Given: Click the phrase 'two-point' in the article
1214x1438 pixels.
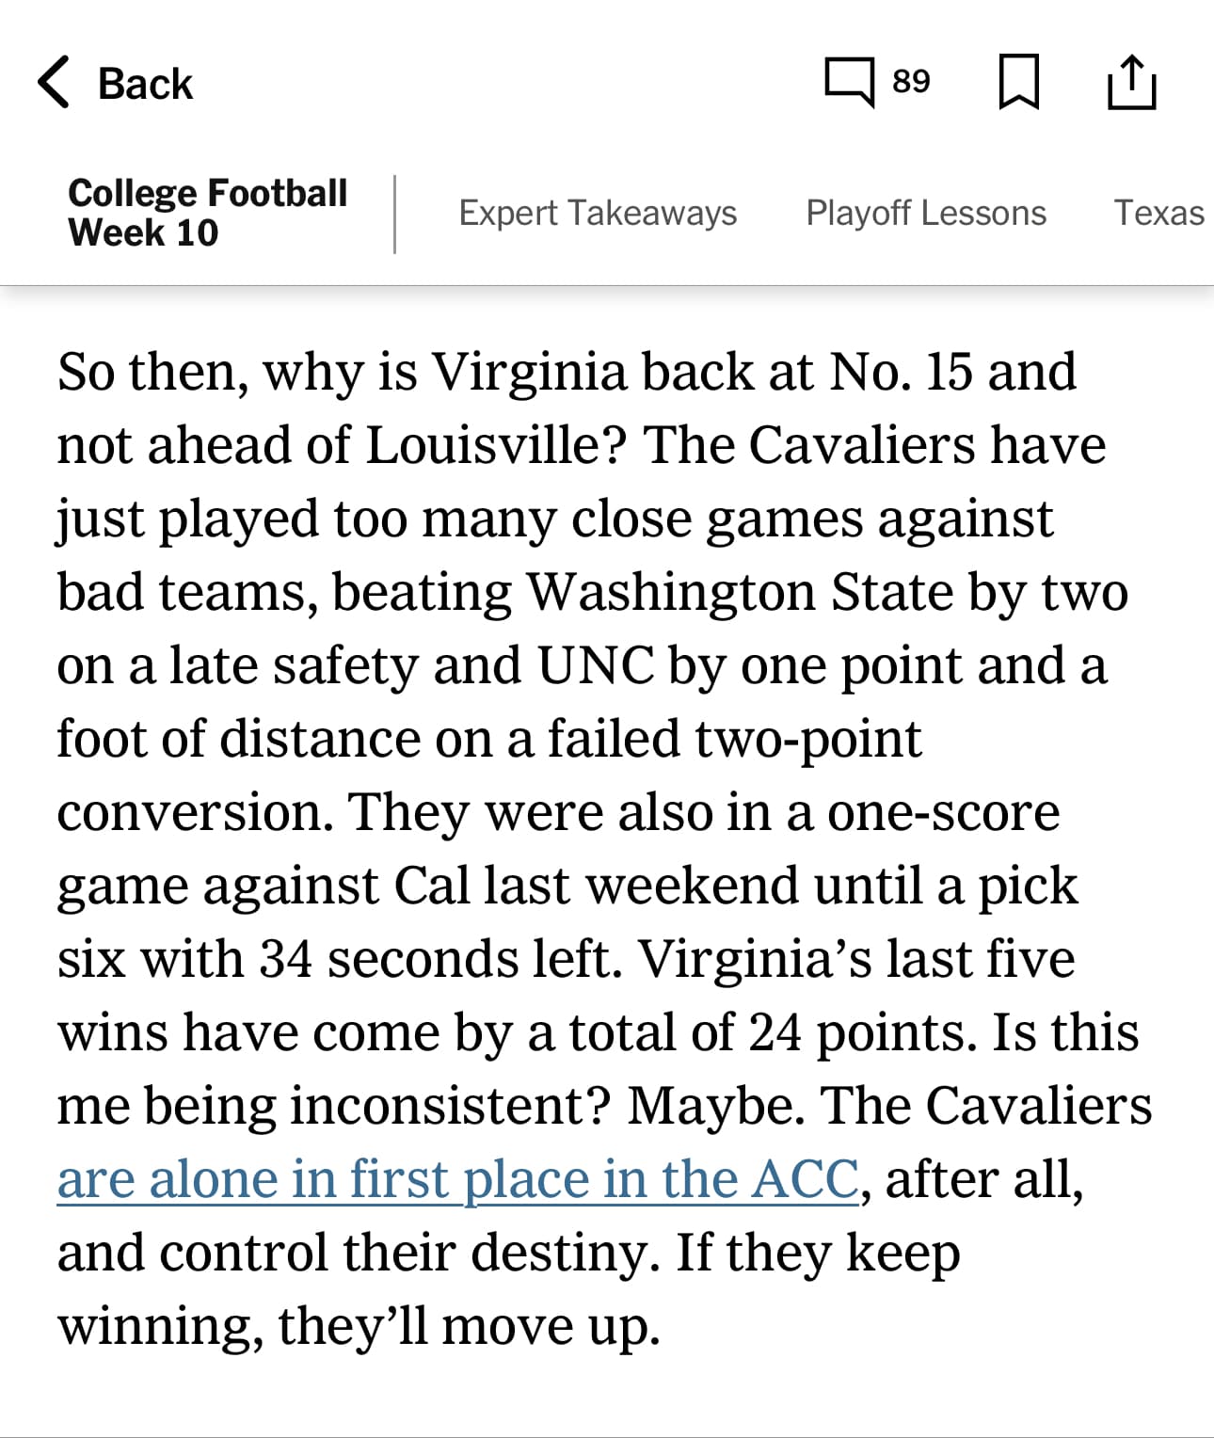Looking at the screenshot, I should pos(807,739).
